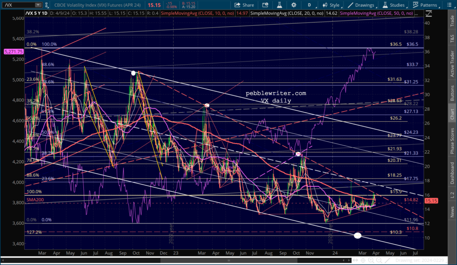Viewport: 457px width, 265px height.
Task: Select the Chart side tab
Action: 452,114
